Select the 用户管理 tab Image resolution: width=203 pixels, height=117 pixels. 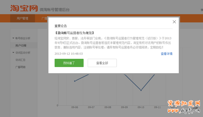point(22,18)
